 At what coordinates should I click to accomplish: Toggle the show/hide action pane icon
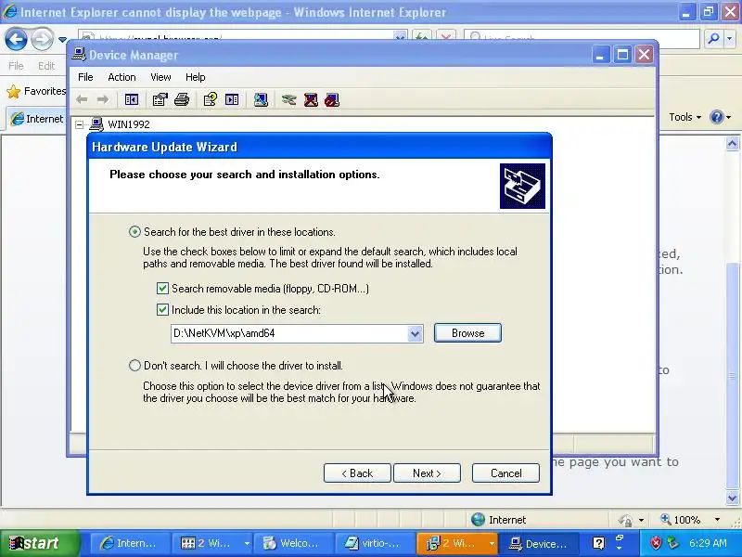[x=232, y=99]
